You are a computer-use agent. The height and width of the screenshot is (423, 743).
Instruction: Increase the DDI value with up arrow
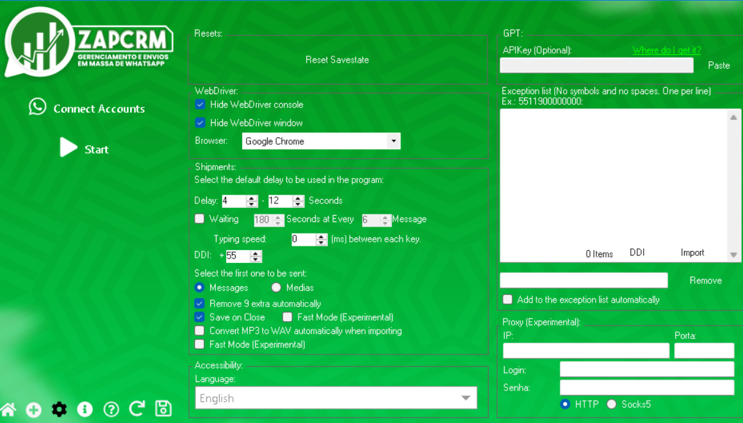(256, 253)
